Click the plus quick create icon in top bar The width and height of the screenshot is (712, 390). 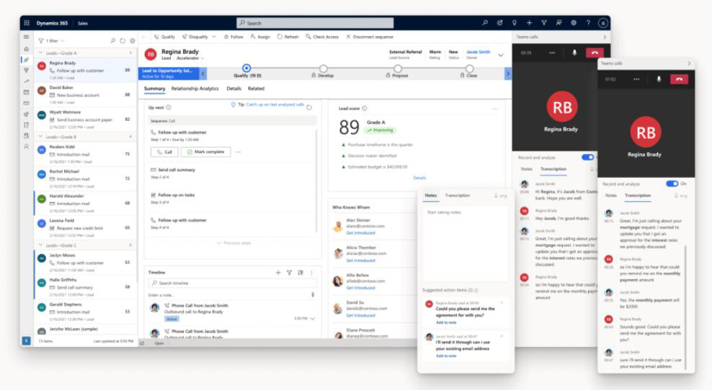pyautogui.click(x=529, y=23)
